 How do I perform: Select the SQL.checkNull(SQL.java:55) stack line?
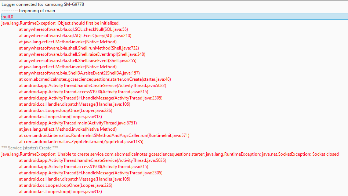click(x=73, y=29)
